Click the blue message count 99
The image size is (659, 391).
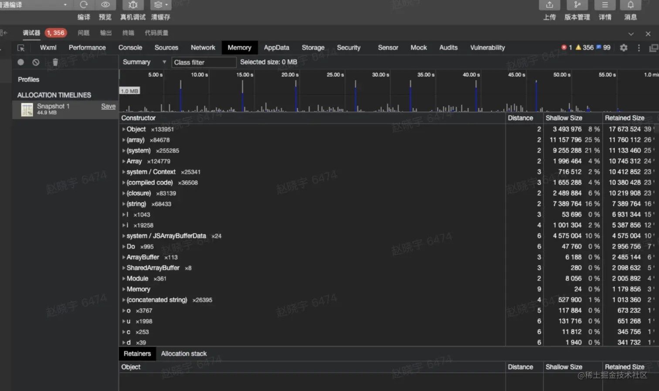pos(603,48)
